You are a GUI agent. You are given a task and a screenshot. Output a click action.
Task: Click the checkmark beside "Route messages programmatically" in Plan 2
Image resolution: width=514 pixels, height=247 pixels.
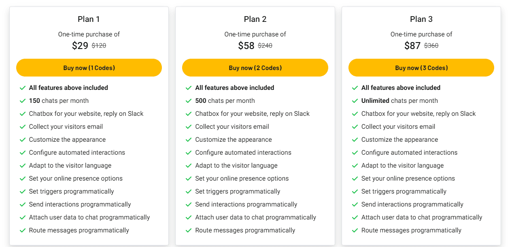click(189, 230)
